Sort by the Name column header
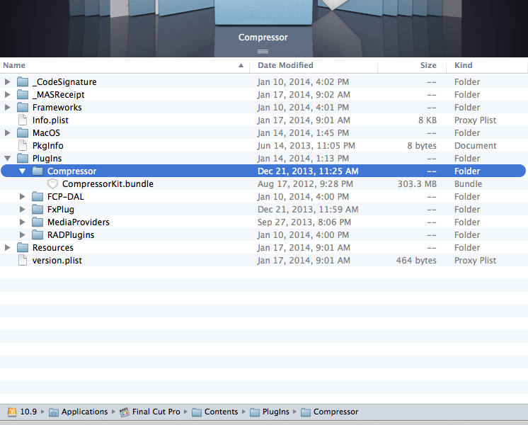The width and height of the screenshot is (528, 425). 125,65
